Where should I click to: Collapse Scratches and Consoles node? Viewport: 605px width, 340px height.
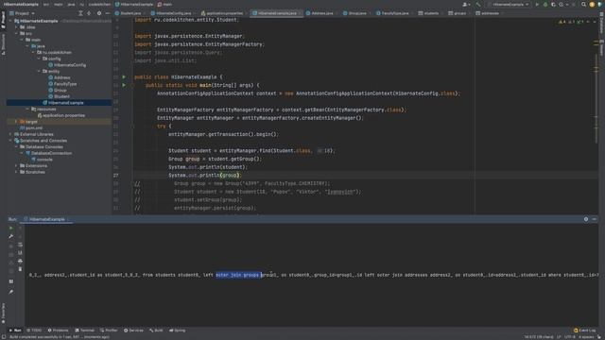[x=10, y=141]
